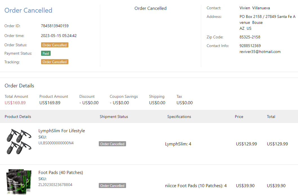
Task: Click the LymphSlim row's Order Cancelled shipment badge
Action: (x=112, y=144)
